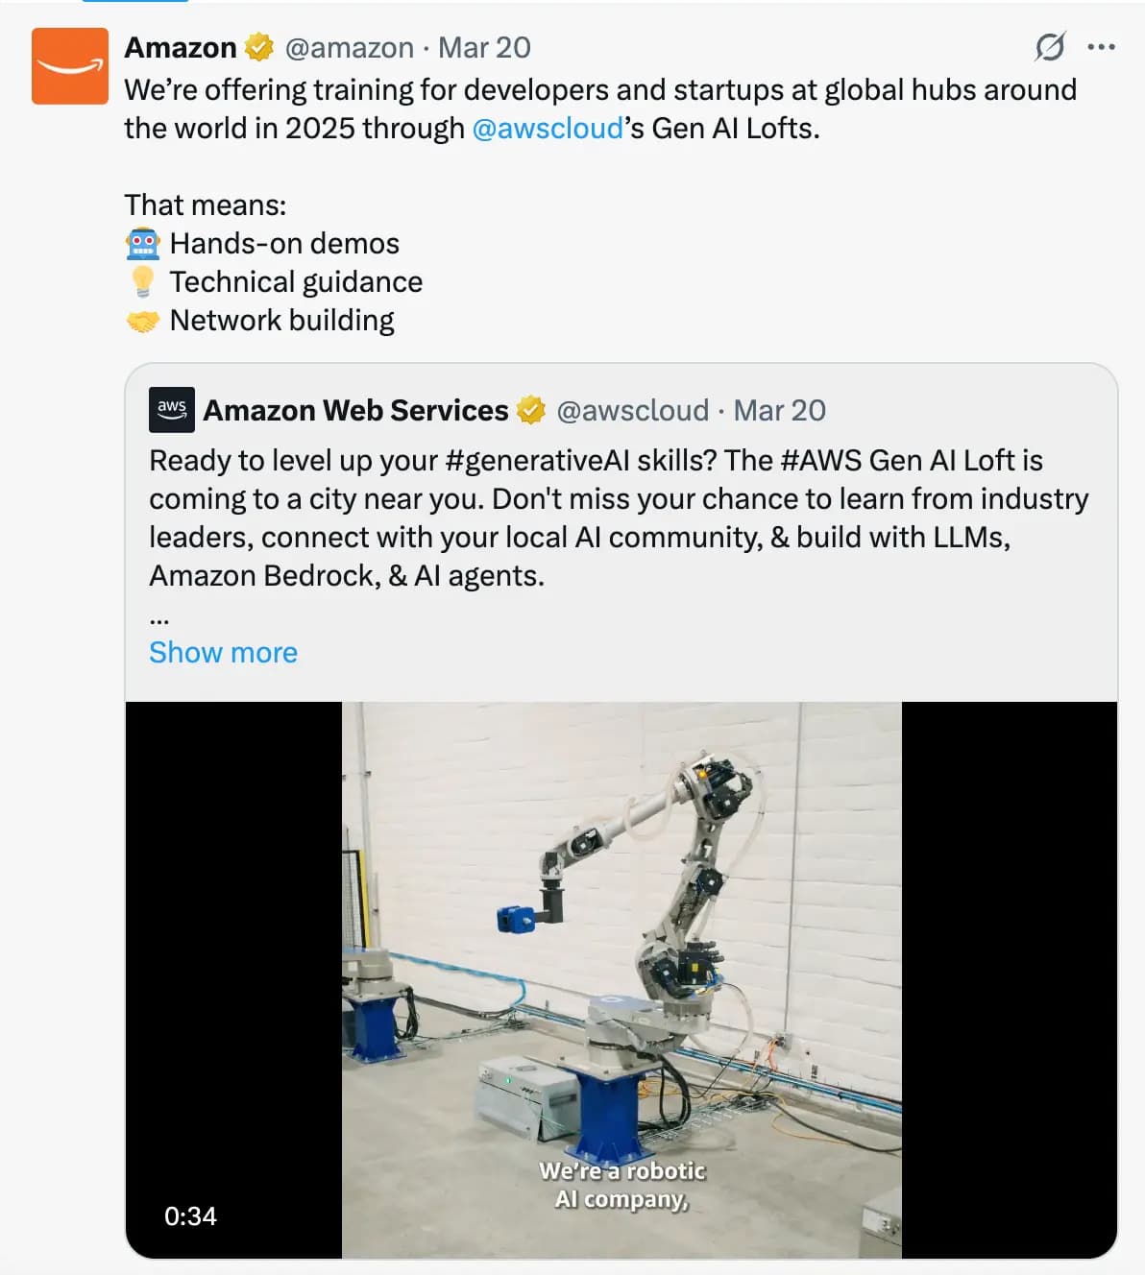Click the @awscloud handle in quoted post

pos(632,410)
